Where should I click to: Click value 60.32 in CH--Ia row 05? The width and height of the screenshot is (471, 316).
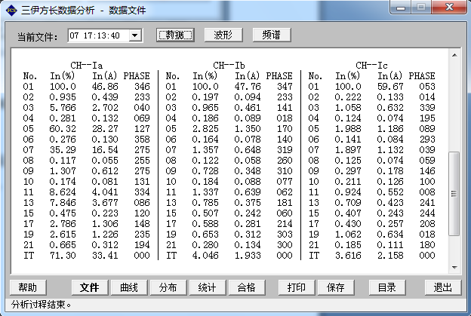pos(63,129)
